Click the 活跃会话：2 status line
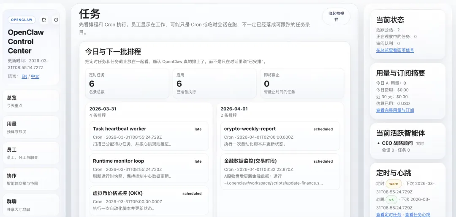 pos(388,29)
